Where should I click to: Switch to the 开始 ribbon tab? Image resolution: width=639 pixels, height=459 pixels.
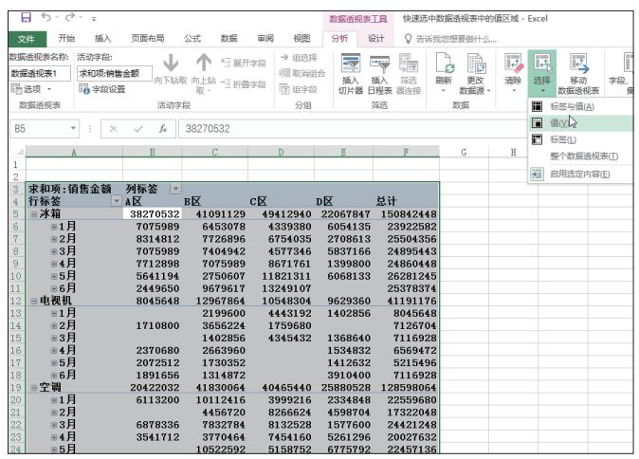[66, 38]
